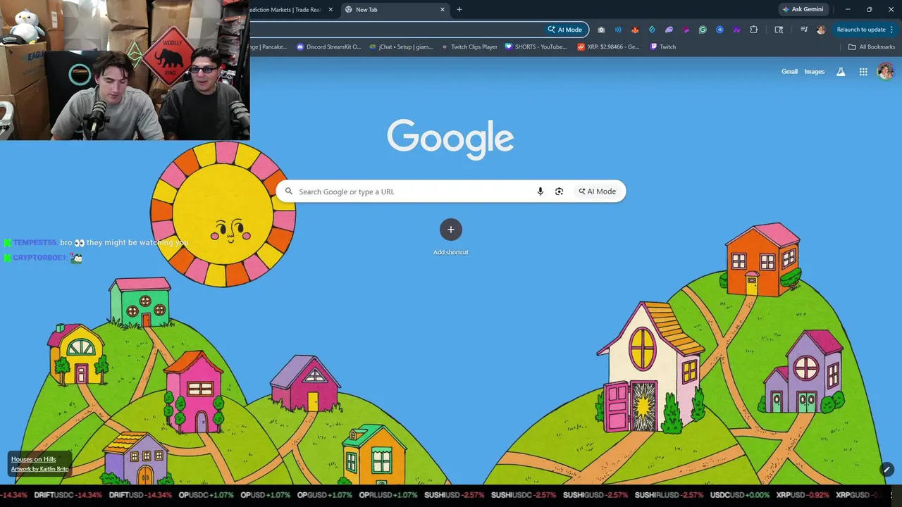Screen dimensions: 902x507
Task: Open the MetaMask fox extension
Action: [635, 30]
